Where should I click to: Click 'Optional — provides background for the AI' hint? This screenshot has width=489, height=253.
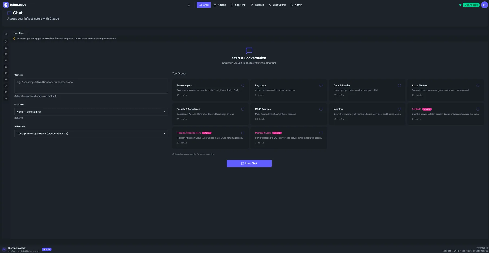point(36,96)
